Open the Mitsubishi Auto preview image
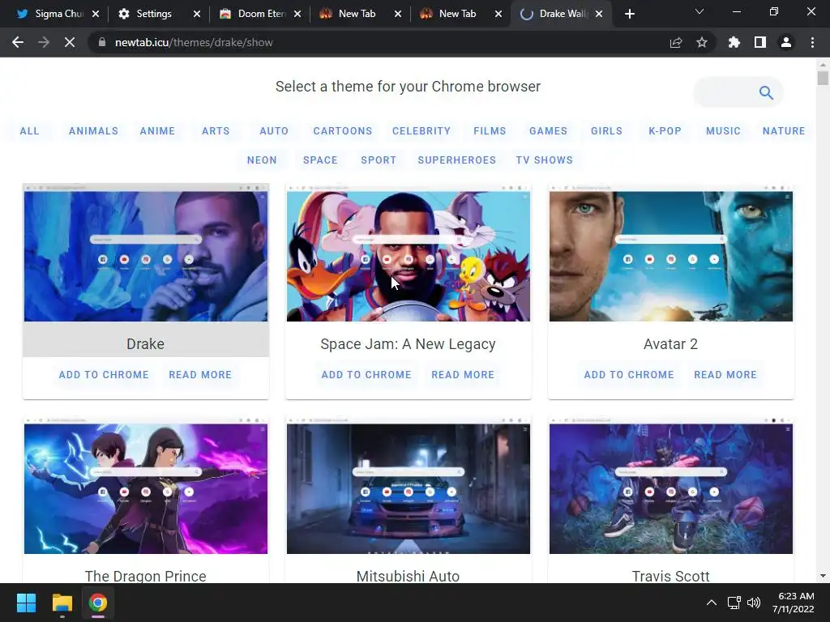830x622 pixels. point(409,486)
